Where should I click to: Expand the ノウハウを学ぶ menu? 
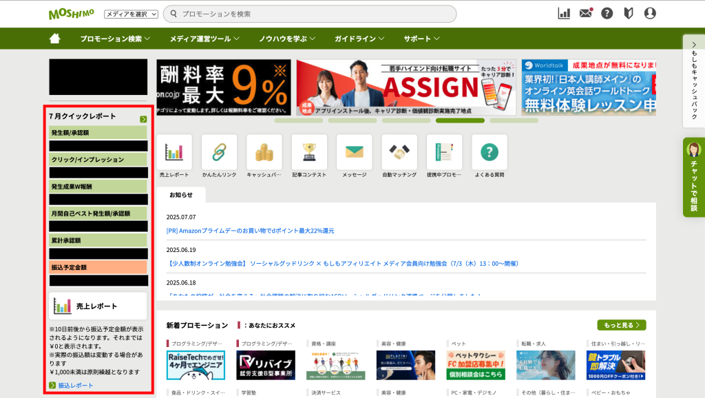(x=287, y=39)
